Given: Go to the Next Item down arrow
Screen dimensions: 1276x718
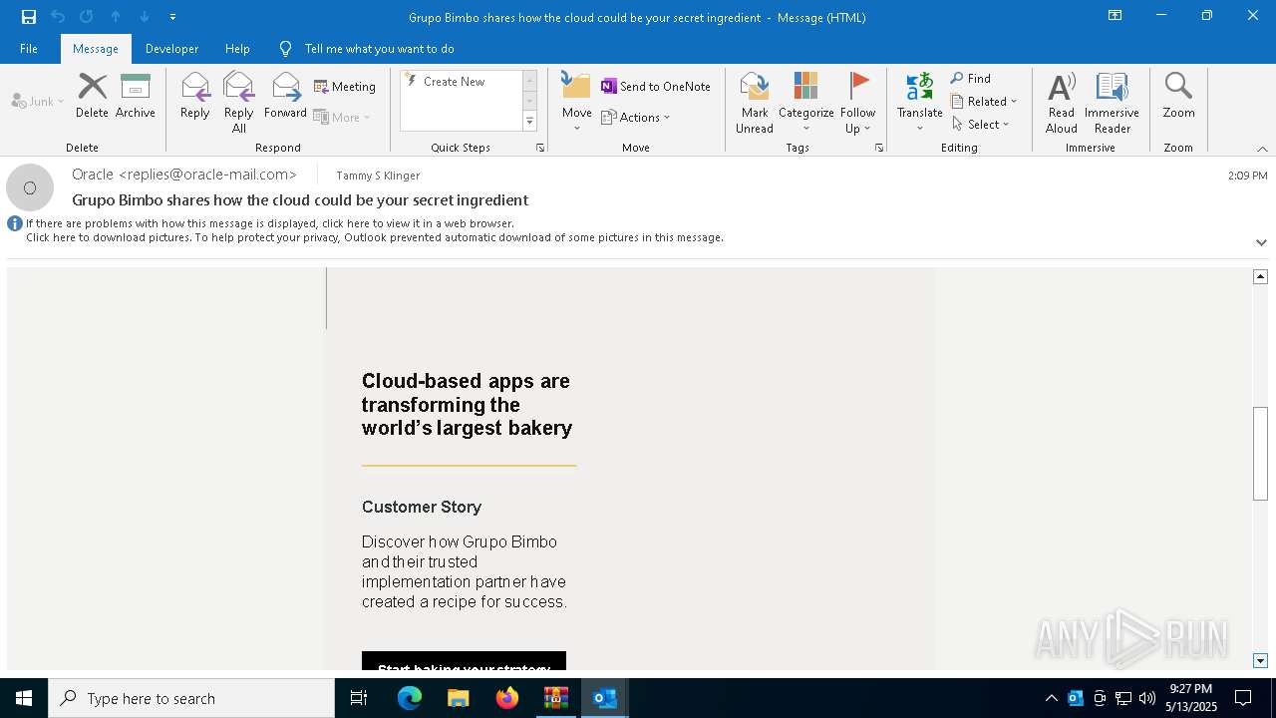Looking at the screenshot, I should [145, 17].
